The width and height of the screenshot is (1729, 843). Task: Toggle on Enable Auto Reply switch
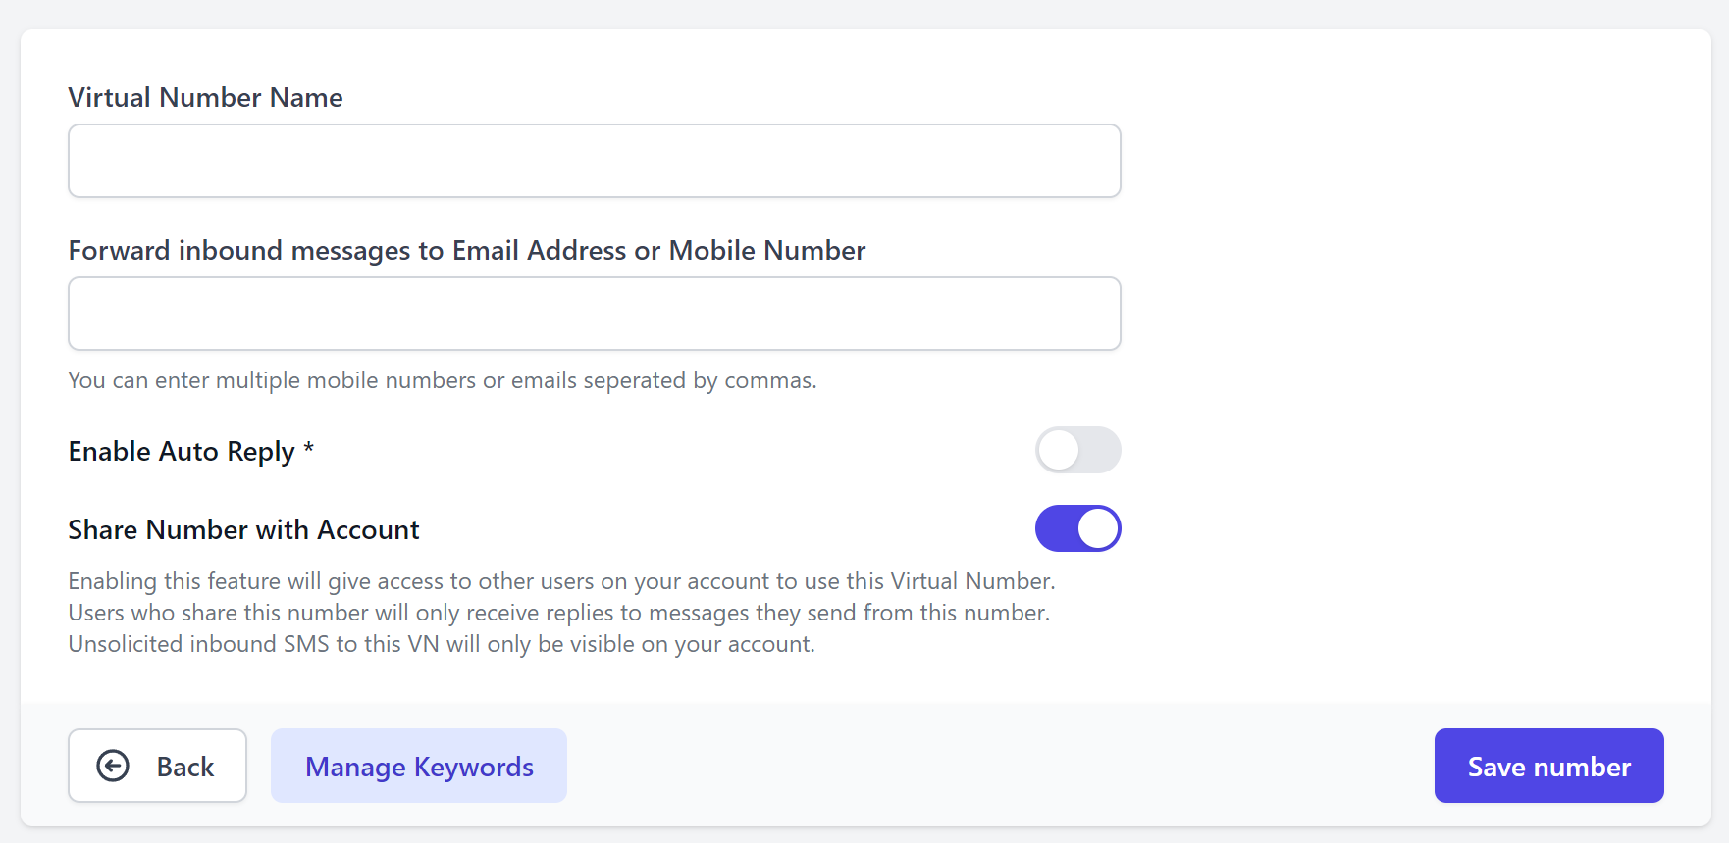click(x=1077, y=451)
